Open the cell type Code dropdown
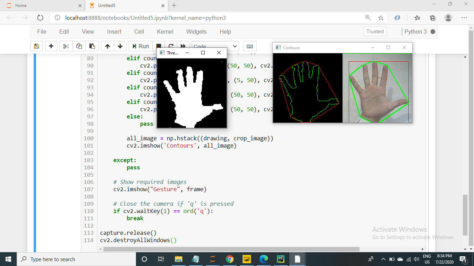 215,46
